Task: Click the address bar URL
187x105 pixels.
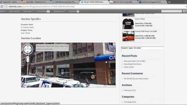Action: pos(41,6)
